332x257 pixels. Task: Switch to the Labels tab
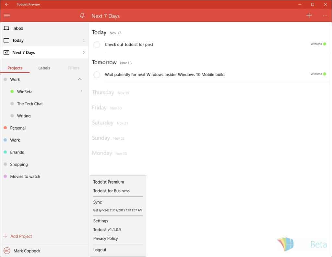pos(44,68)
